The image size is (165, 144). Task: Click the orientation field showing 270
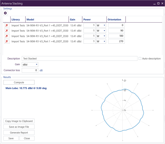[116, 41]
